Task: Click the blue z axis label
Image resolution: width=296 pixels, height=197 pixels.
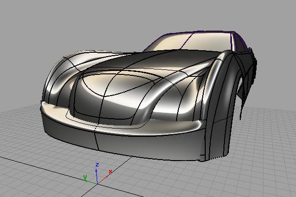Action: tap(97, 165)
